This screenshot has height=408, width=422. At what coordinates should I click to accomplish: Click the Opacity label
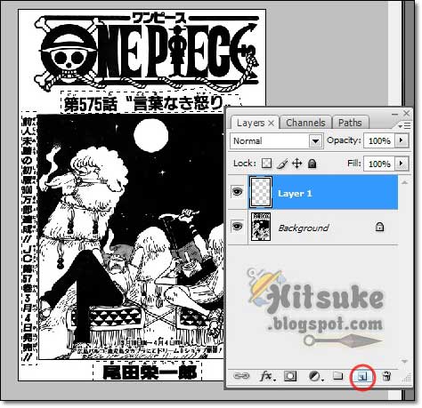click(344, 140)
